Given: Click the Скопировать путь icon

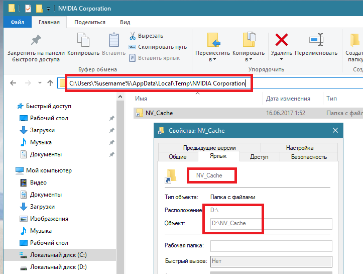Looking at the screenshot, I should tap(132, 47).
